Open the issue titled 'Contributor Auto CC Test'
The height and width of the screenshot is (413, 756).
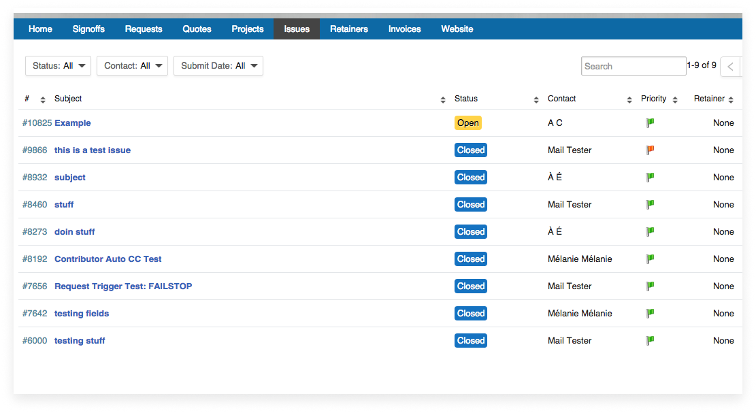coord(108,259)
